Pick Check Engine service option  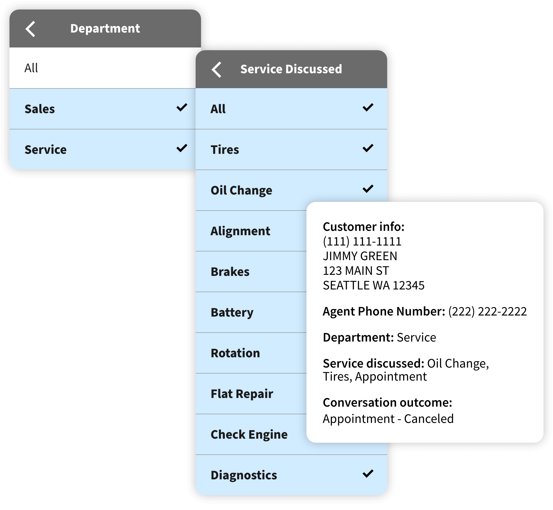[x=249, y=434]
